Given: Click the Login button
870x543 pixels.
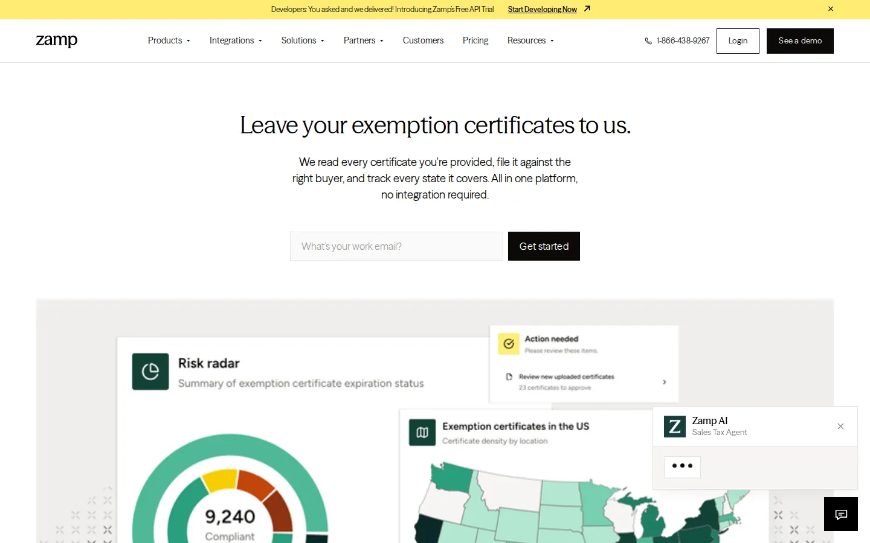Looking at the screenshot, I should 738,41.
